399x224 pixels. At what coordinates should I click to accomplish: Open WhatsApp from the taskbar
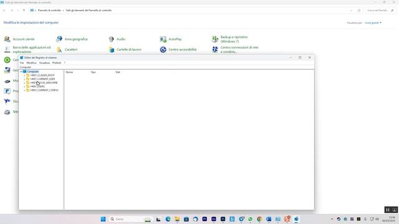(251, 219)
